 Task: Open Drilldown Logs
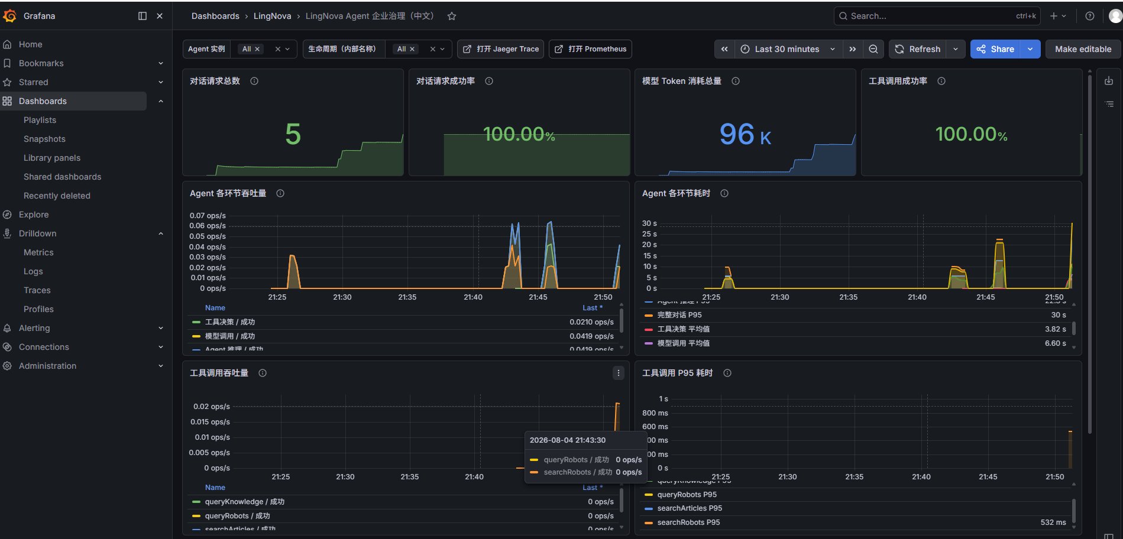coord(33,271)
